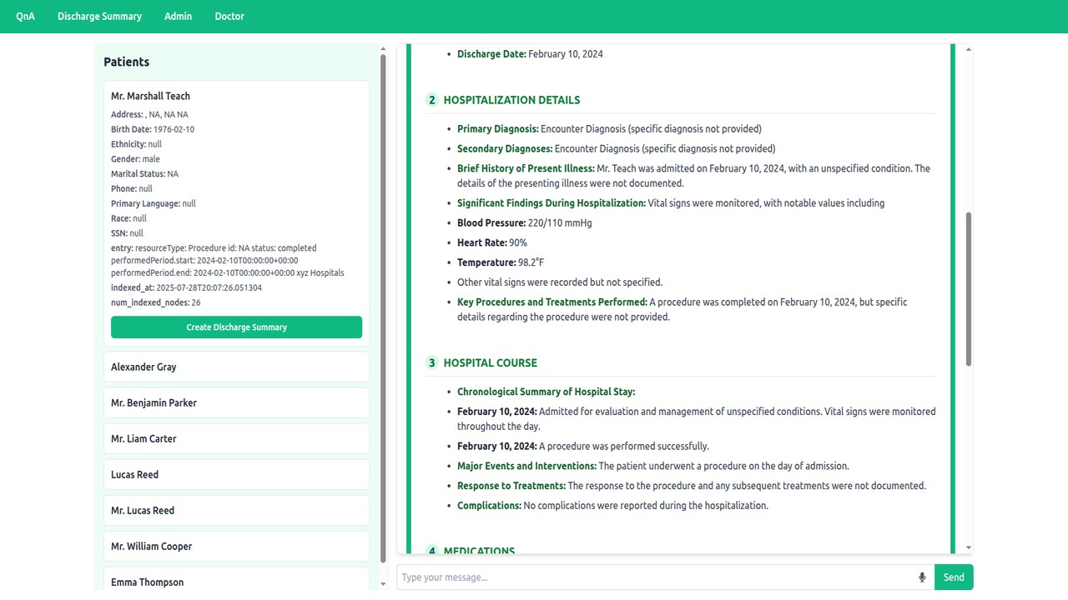Viewport: 1068px width, 600px height.
Task: Click the microphone voice input icon
Action: [922, 577]
